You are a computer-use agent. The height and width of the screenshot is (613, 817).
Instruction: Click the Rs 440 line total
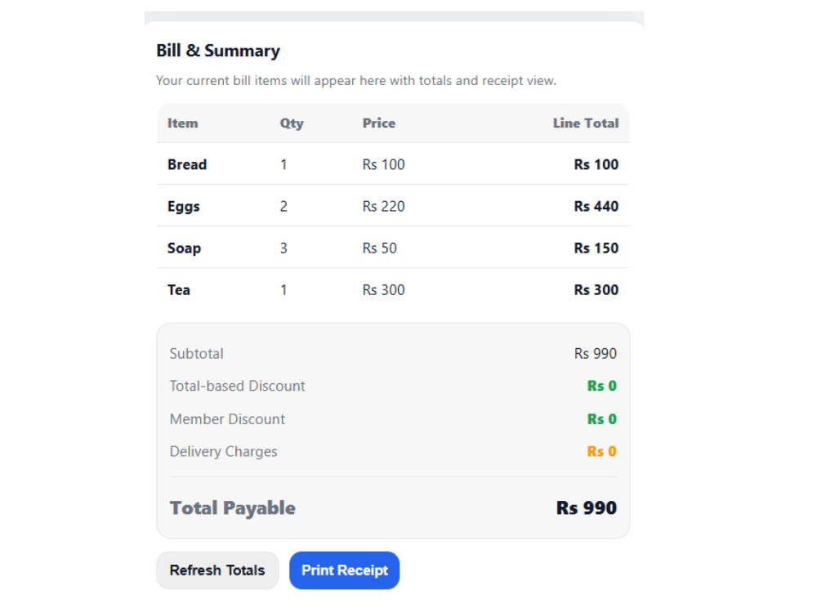coord(596,207)
